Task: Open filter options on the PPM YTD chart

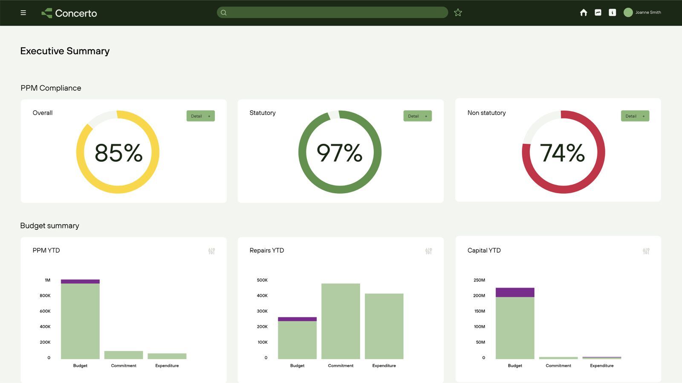Action: pyautogui.click(x=211, y=251)
